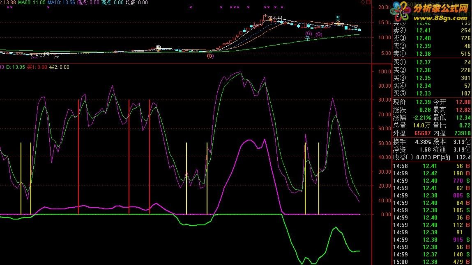Click the D: 13.05 label in the lower panel
The width and height of the screenshot is (472, 265).
coord(16,67)
